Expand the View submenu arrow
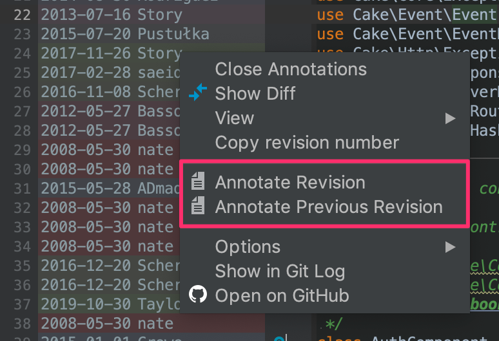Viewport: 499px width, 341px height. tap(450, 118)
